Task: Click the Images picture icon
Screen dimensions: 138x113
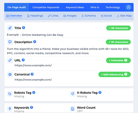Action: pyautogui.click(x=65, y=16)
